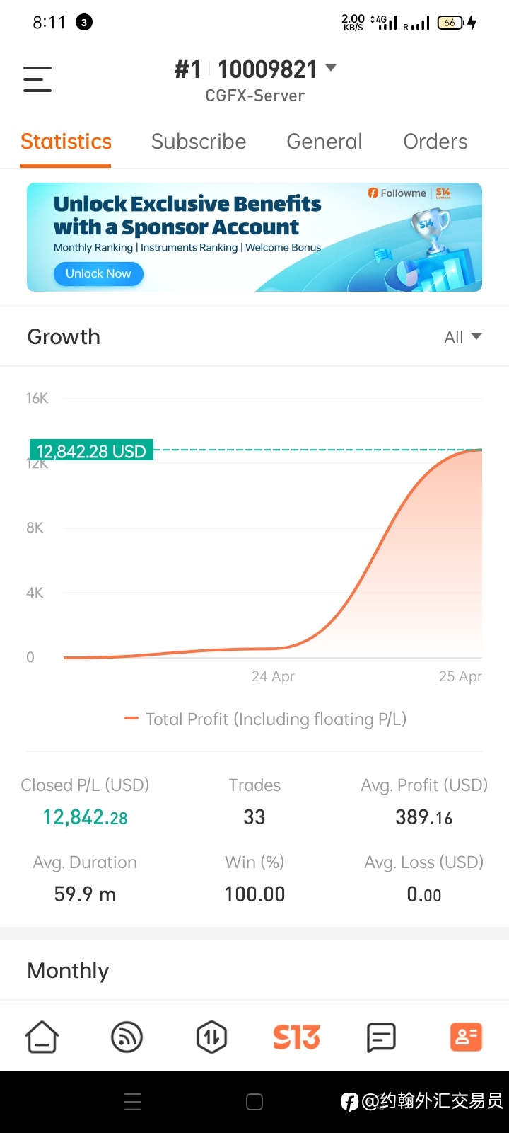509x1133 pixels.
Task: Expand account 10009821 dropdown arrow
Action: point(330,69)
